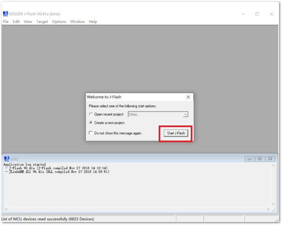Open the Options menu
Viewport: 282px width, 225px height.
[59, 22]
